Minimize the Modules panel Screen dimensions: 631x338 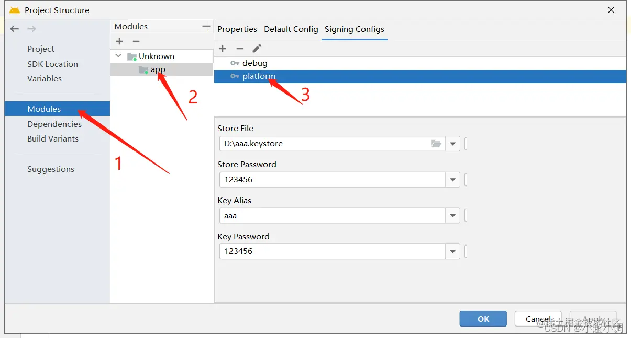click(x=206, y=27)
